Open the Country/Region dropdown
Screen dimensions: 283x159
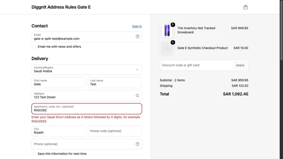pos(87,70)
